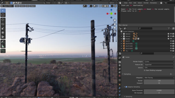Click the Viewport samples value field
175x98 pixels.
point(159,83)
